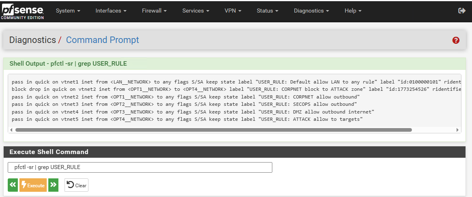
Task: Click the shell output horizontal scrollbar thumb
Action: point(213,130)
